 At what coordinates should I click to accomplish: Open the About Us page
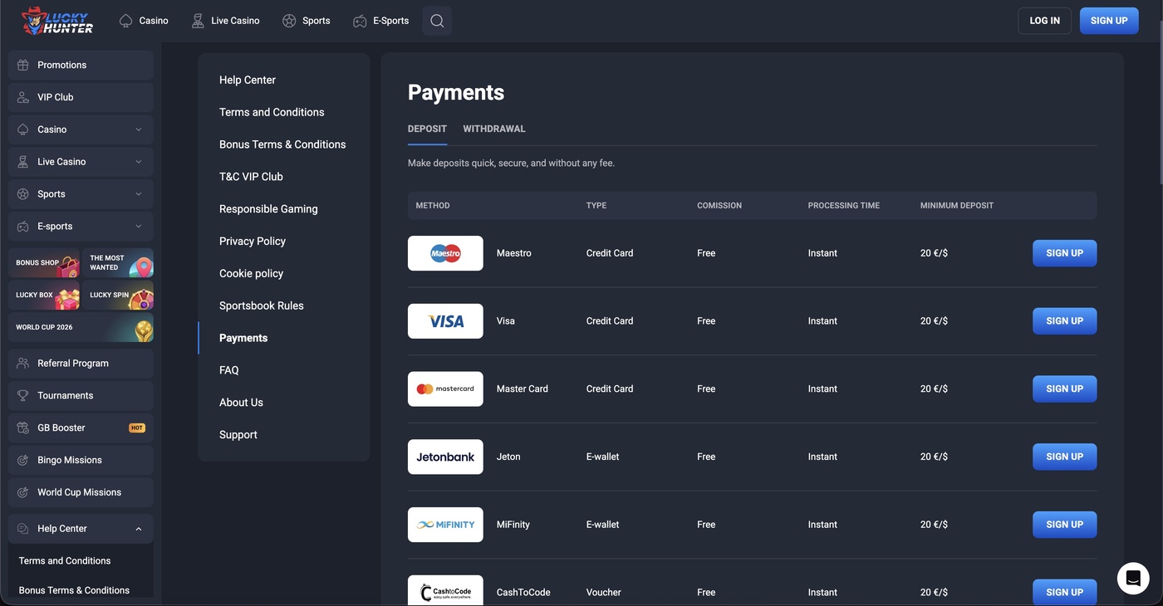[x=241, y=403]
